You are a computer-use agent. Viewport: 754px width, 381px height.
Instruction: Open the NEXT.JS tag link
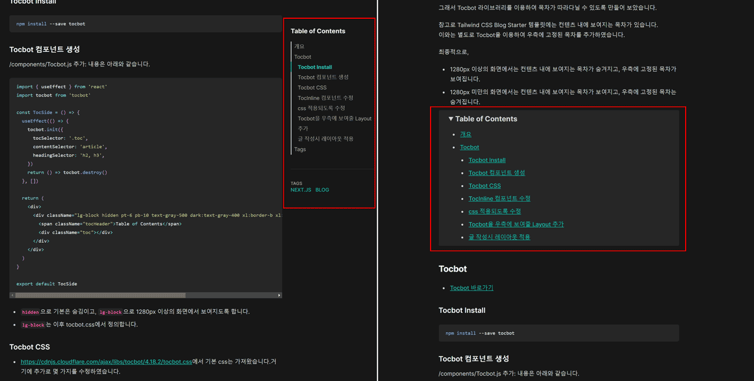point(300,190)
